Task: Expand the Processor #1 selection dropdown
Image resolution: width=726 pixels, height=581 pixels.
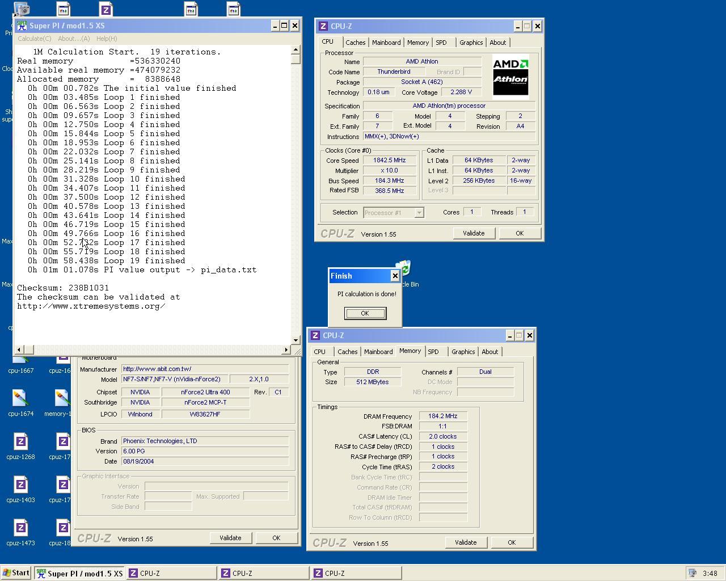Action: (x=419, y=213)
